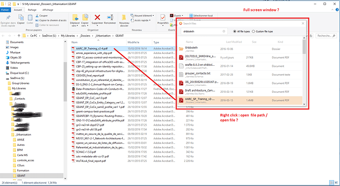Click the red Supprimer X icon
Image resolution: width=340 pixels, height=186 pixels.
pos(98,18)
